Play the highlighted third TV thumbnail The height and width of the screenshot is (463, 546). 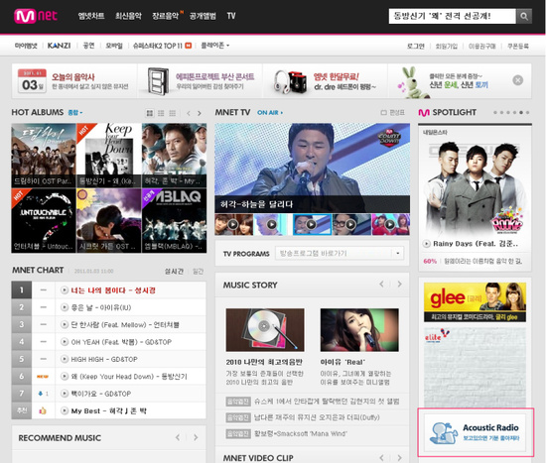pyautogui.click(x=312, y=225)
